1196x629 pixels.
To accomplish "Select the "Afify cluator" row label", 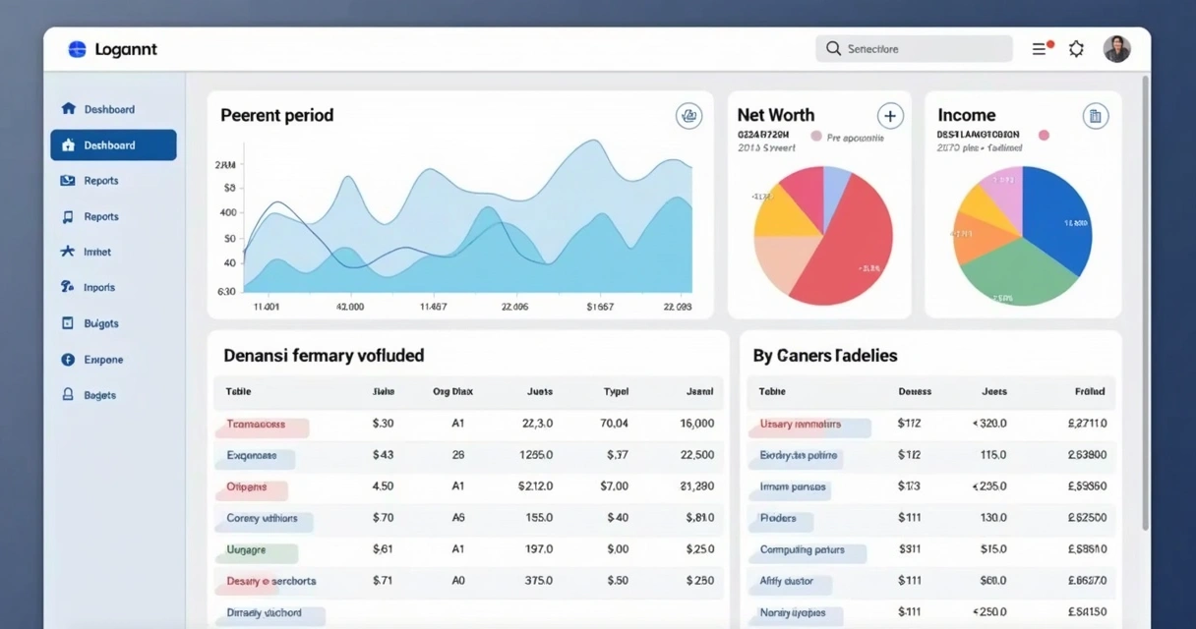I will point(787,582).
